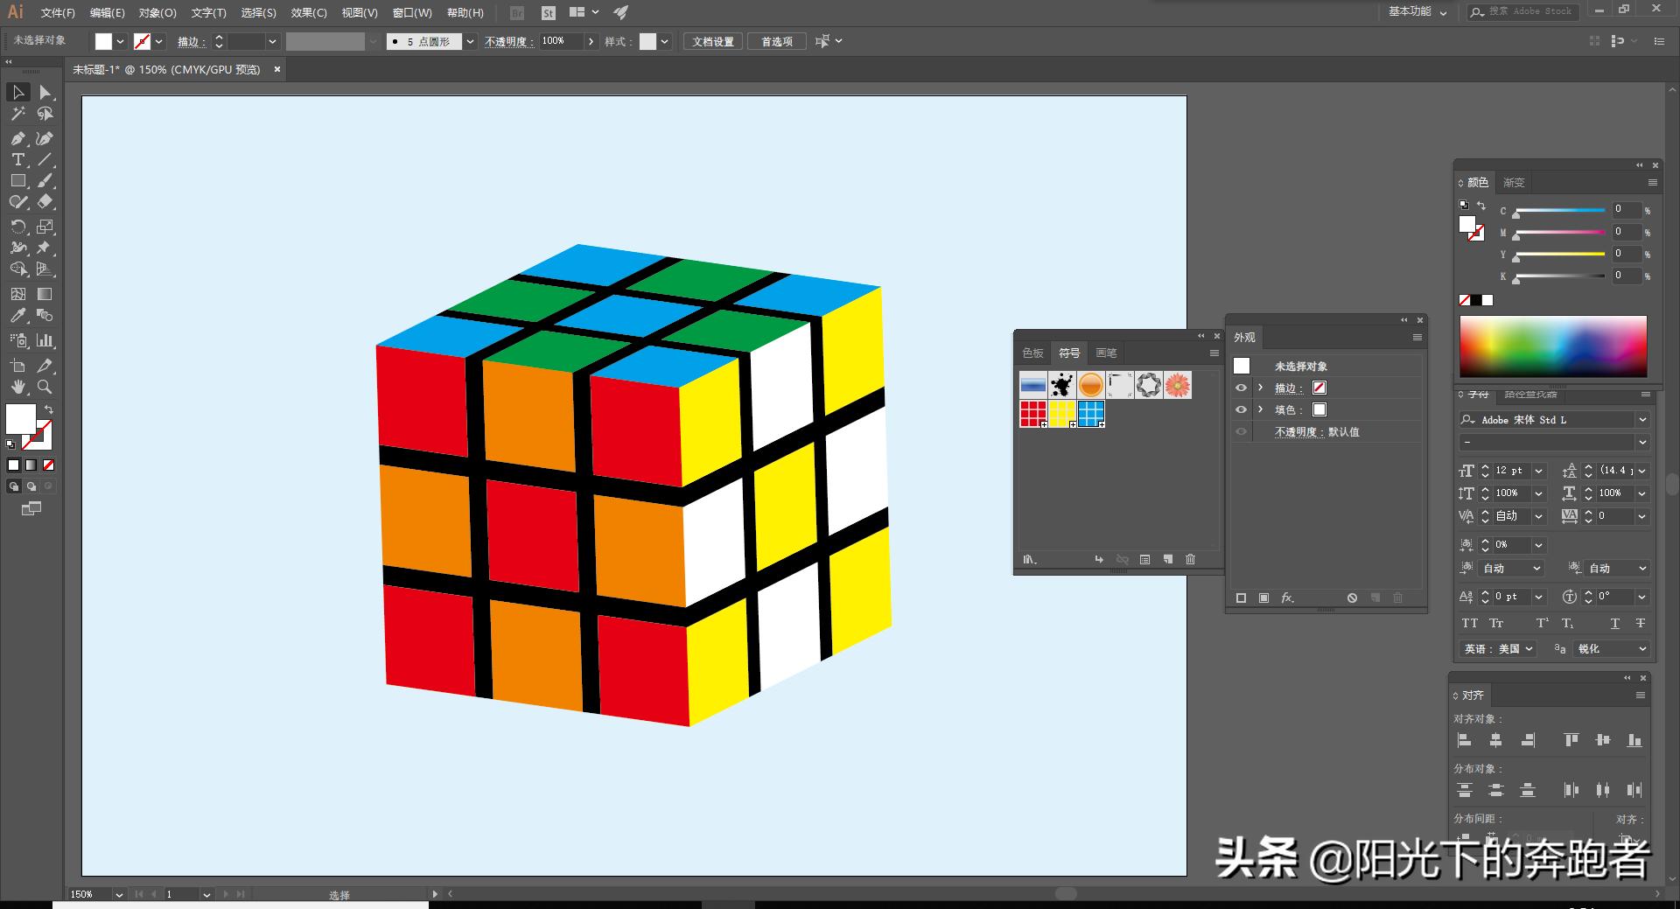Switch to the 画笔 (Brushes) tab
The image size is (1680, 909).
[1105, 353]
